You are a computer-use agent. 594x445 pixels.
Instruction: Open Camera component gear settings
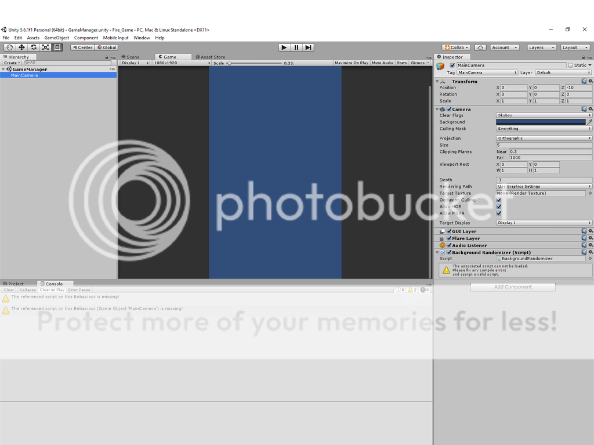tap(590, 109)
